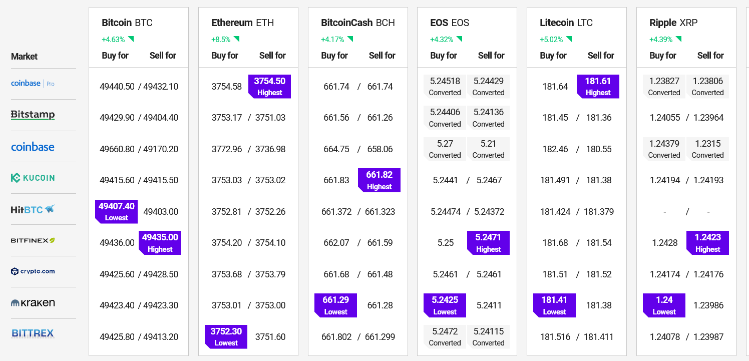Select the Lowest EOS buy price 5.2425
This screenshot has height=361, width=749.
(445, 305)
